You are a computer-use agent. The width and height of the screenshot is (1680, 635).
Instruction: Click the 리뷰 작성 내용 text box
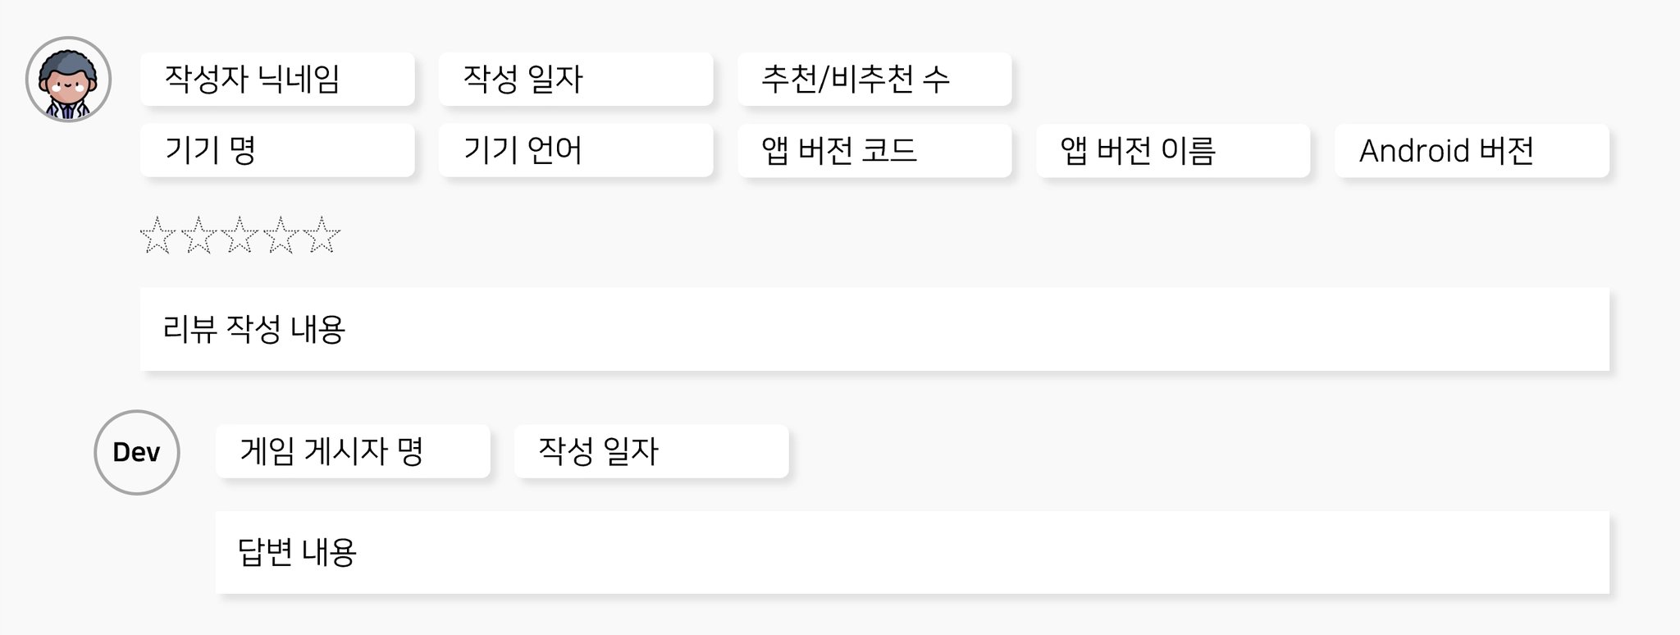tap(874, 329)
